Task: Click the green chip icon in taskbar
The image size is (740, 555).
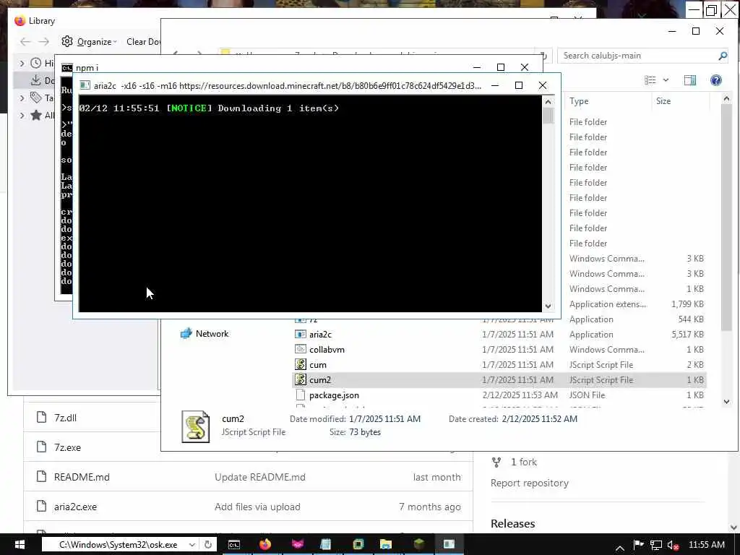Action: pos(358,544)
